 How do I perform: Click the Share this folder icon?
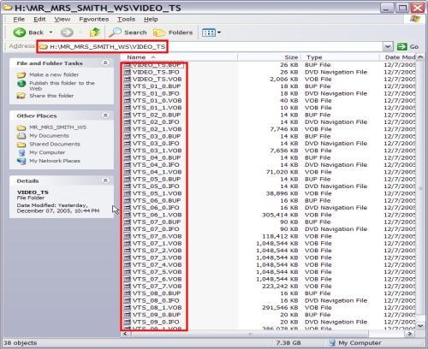click(21, 96)
